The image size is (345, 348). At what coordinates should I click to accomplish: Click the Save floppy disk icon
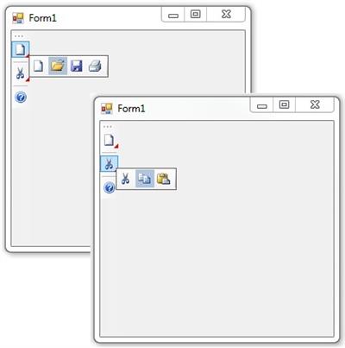(x=77, y=66)
